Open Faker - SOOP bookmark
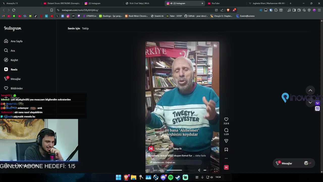This screenshot has width=323, height=182. tap(174, 16)
